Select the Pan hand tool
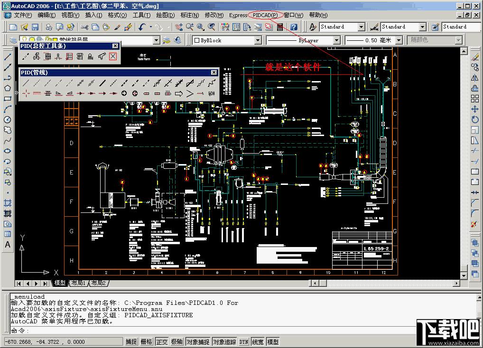Screen dimensions: 483x348 pos(179,27)
